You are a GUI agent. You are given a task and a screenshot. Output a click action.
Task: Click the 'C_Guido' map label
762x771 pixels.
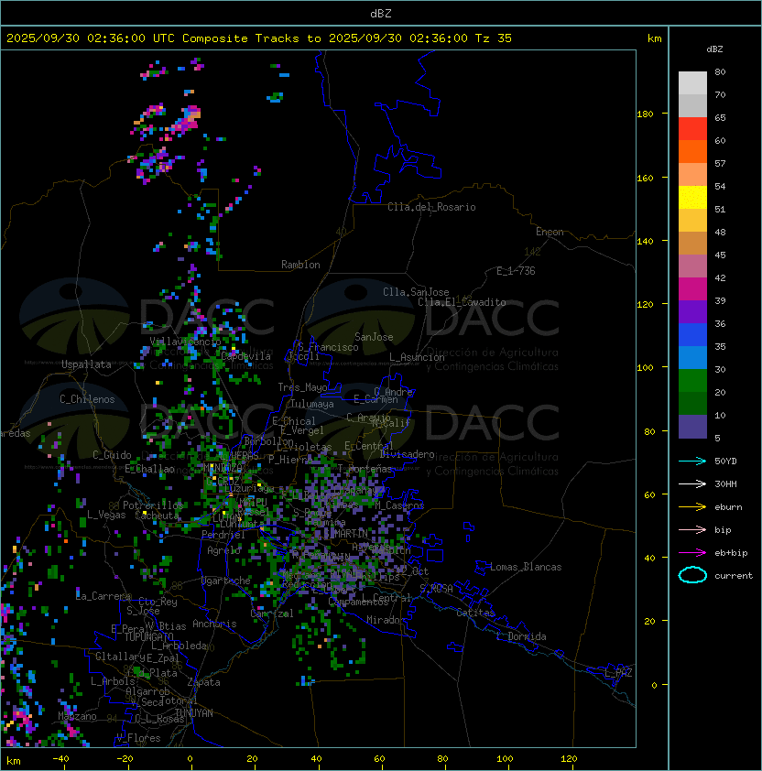tap(112, 455)
